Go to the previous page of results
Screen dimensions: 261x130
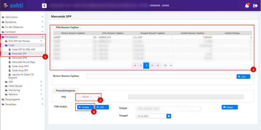tap(141, 65)
